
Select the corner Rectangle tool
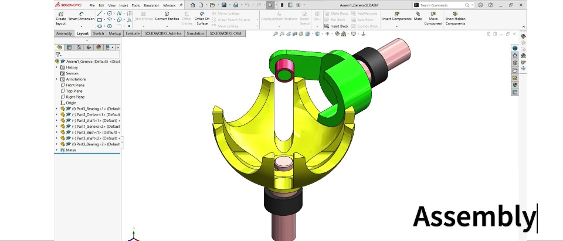click(100, 20)
